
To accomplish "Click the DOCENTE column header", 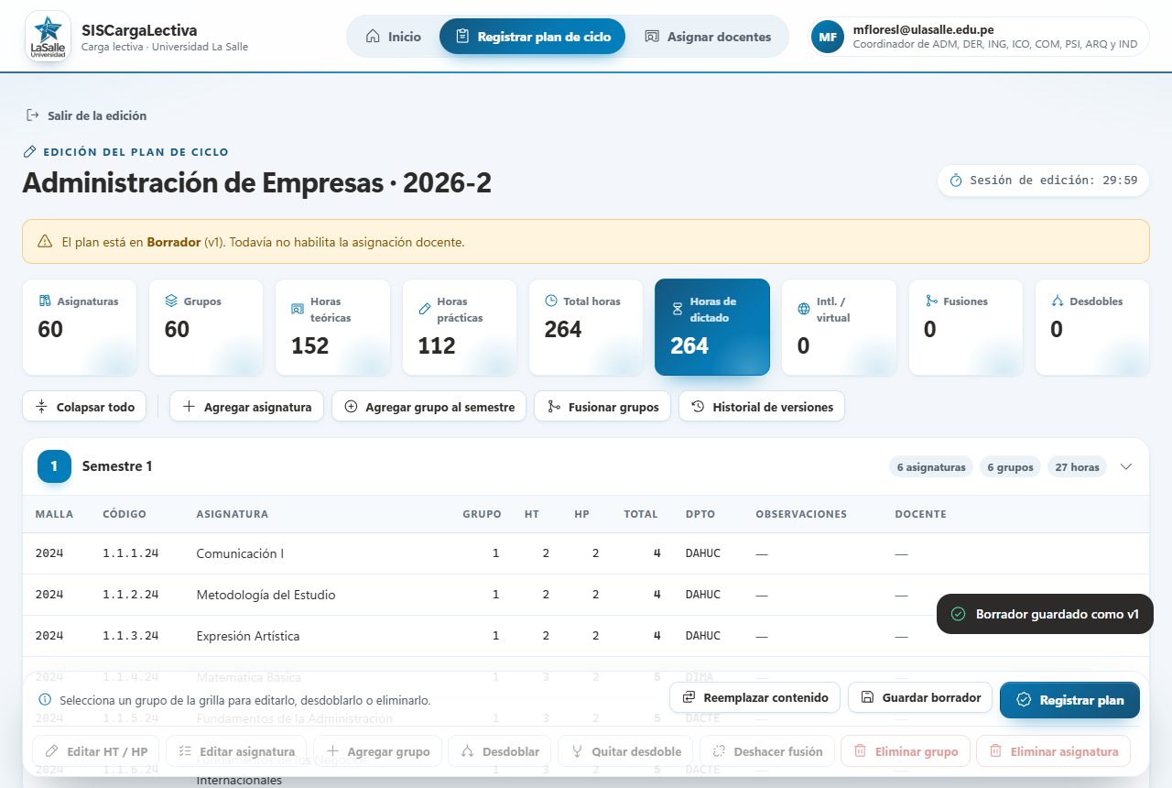I will [920, 514].
